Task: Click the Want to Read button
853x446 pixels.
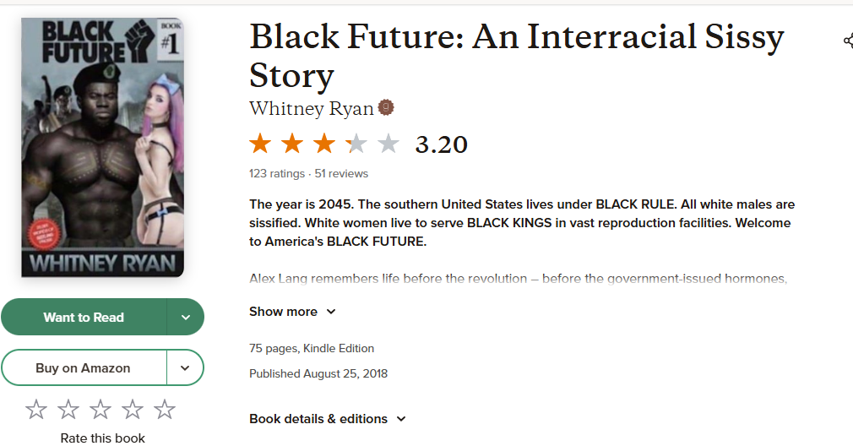Action: click(x=84, y=317)
